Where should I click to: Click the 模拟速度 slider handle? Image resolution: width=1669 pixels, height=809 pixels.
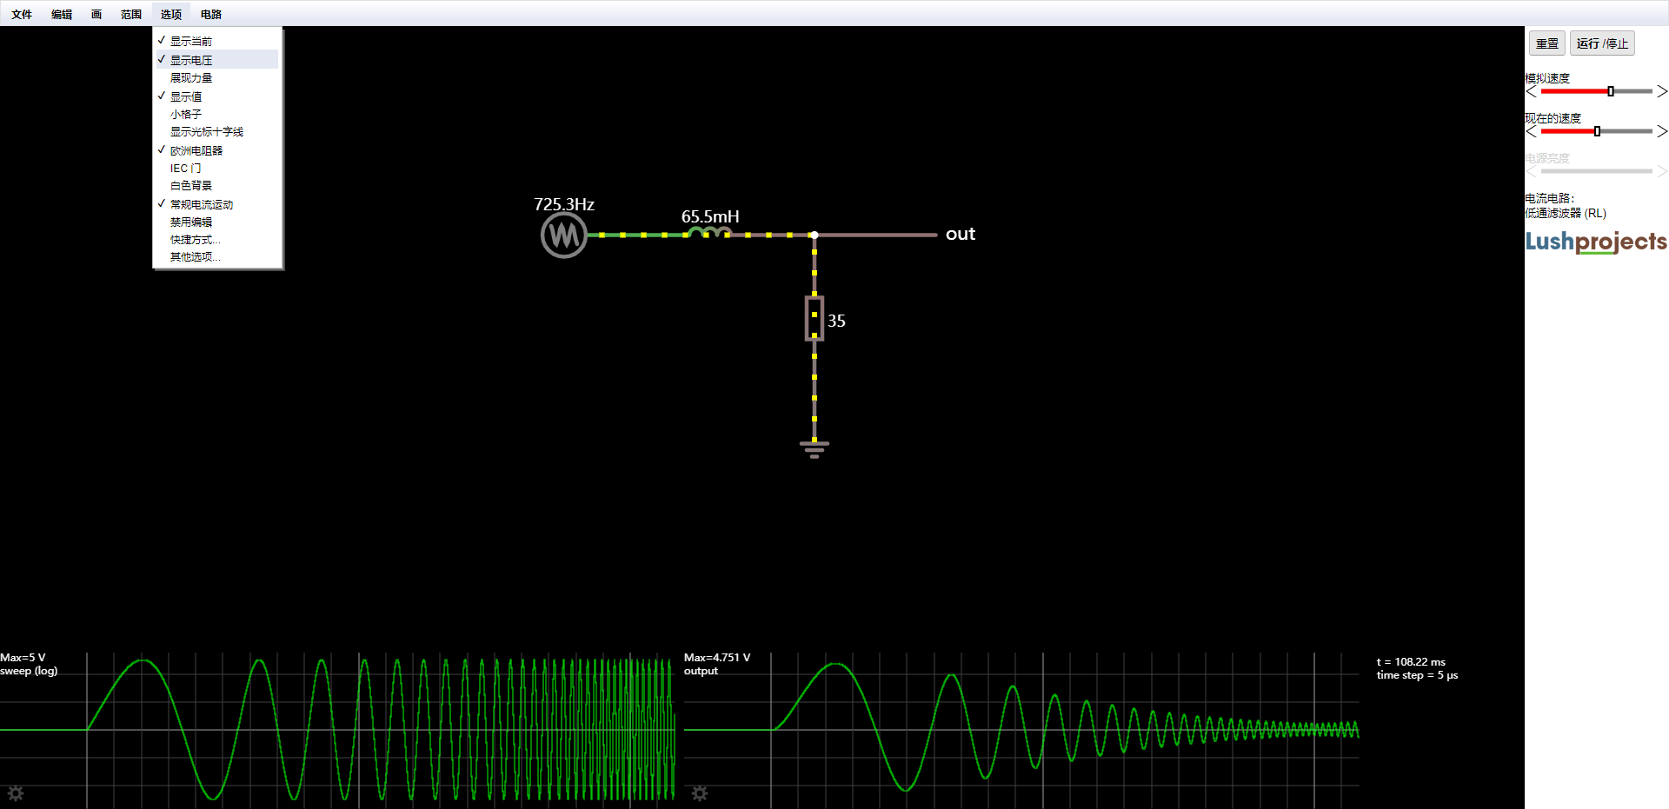(x=1611, y=91)
